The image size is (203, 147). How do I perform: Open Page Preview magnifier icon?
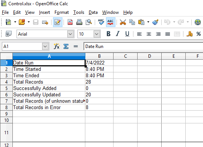point(89,22)
